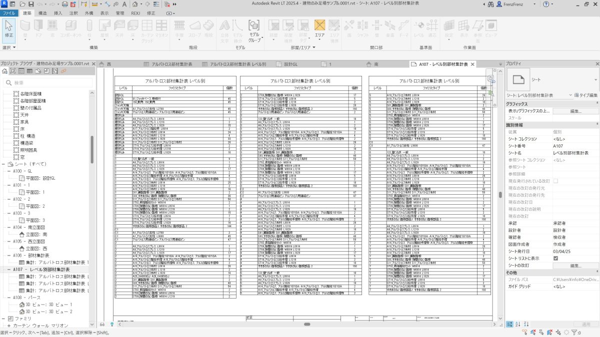Toggle the シートリストに表示 checkbox
The width and height of the screenshot is (600, 337).
tap(555, 259)
